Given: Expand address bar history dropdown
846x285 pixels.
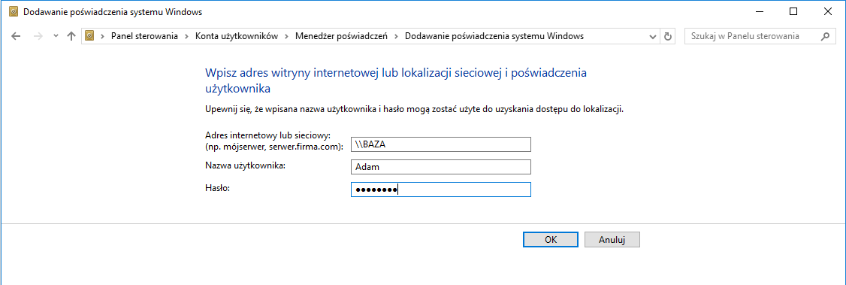Looking at the screenshot, I should [654, 36].
